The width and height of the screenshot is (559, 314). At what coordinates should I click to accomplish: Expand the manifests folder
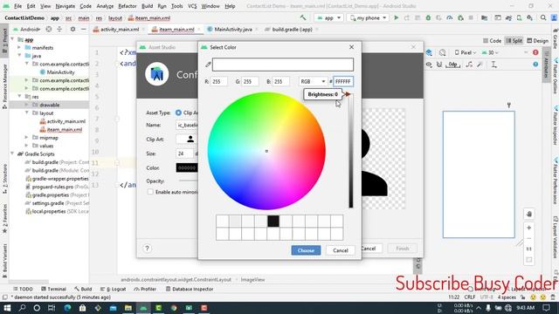(19, 48)
